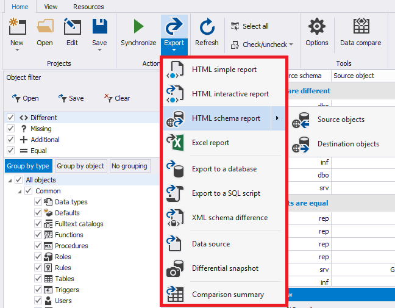
Task: Click the Source object column header
Action: click(x=363, y=76)
